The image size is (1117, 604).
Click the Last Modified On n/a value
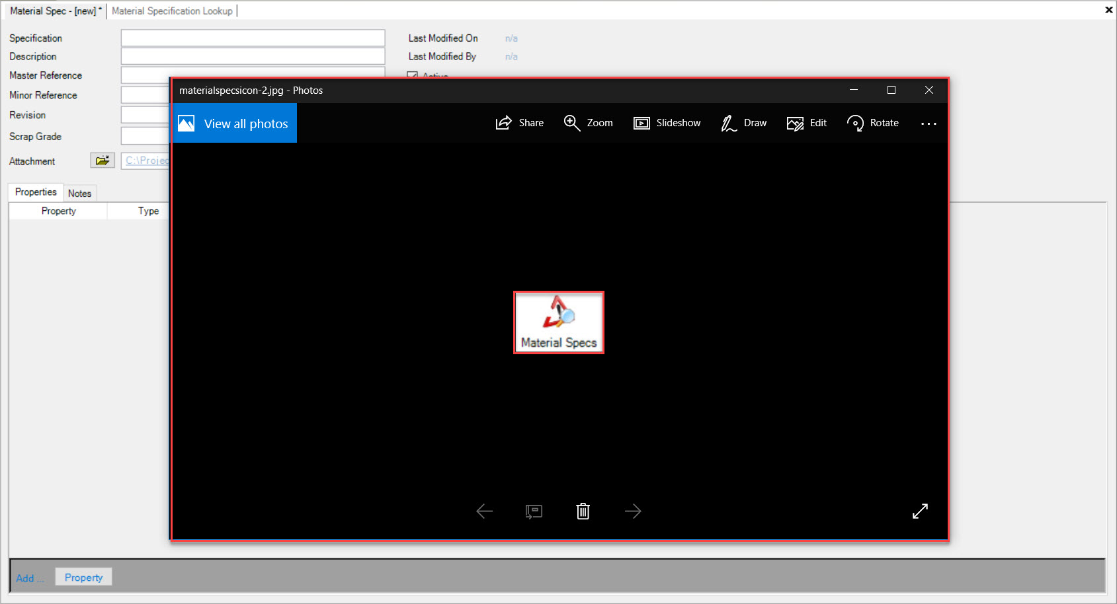(511, 38)
